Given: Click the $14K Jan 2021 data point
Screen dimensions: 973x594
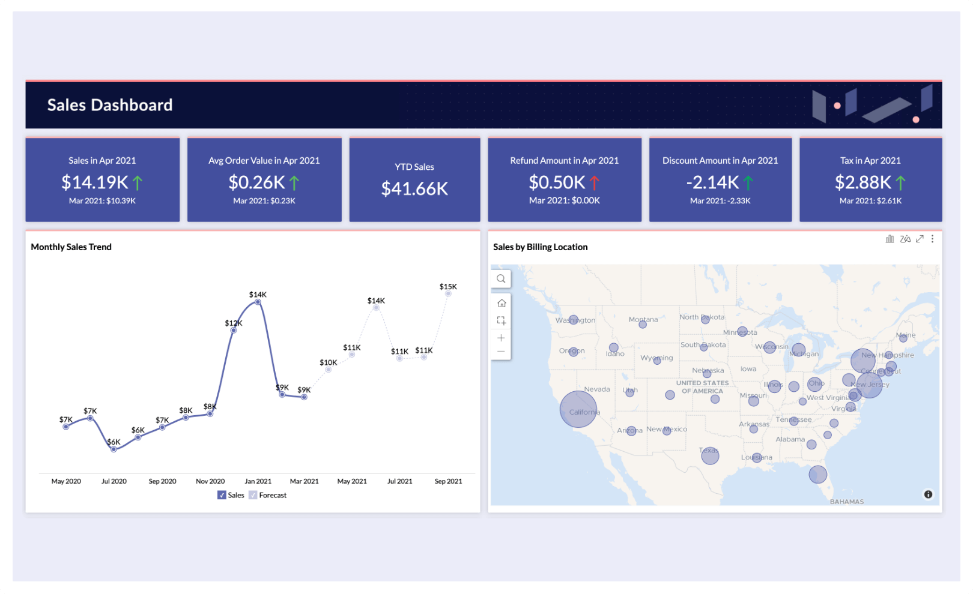Looking at the screenshot, I should 258,302.
